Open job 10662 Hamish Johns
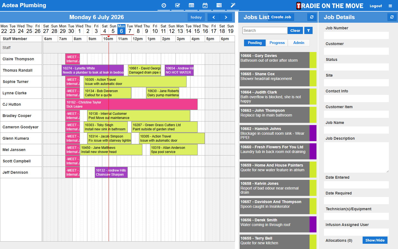Viewport: 398px width, 249px height. (274, 133)
